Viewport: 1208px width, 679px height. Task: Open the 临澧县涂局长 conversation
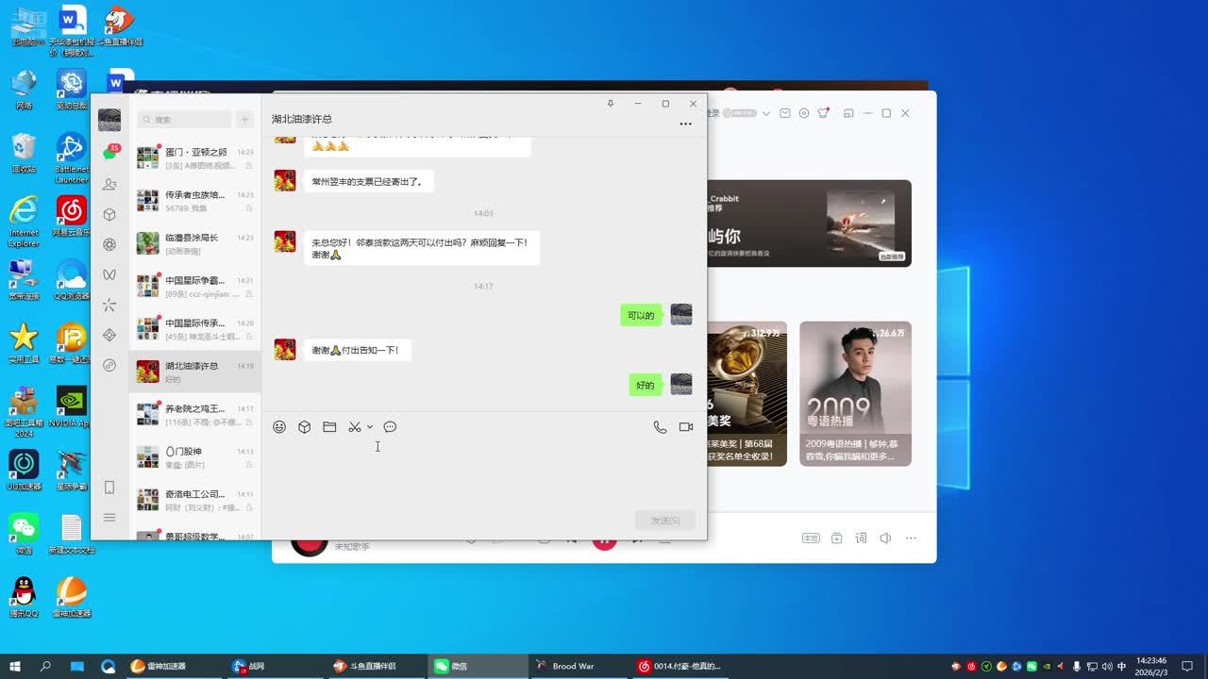click(x=194, y=243)
